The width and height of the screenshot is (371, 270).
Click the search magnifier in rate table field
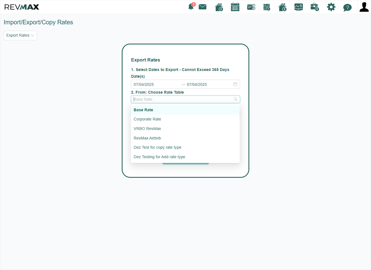tap(236, 99)
